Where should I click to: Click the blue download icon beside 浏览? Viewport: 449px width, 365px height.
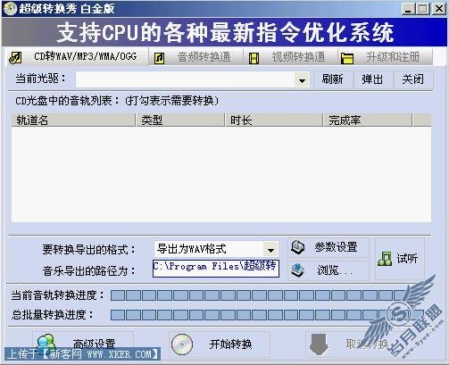coord(298,270)
